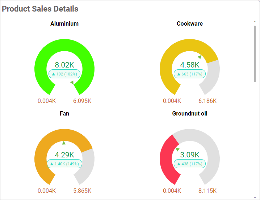Image resolution: width=260 pixels, height=200 pixels.
Task: Click the scrollbar up arrow
Action: click(255, 22)
